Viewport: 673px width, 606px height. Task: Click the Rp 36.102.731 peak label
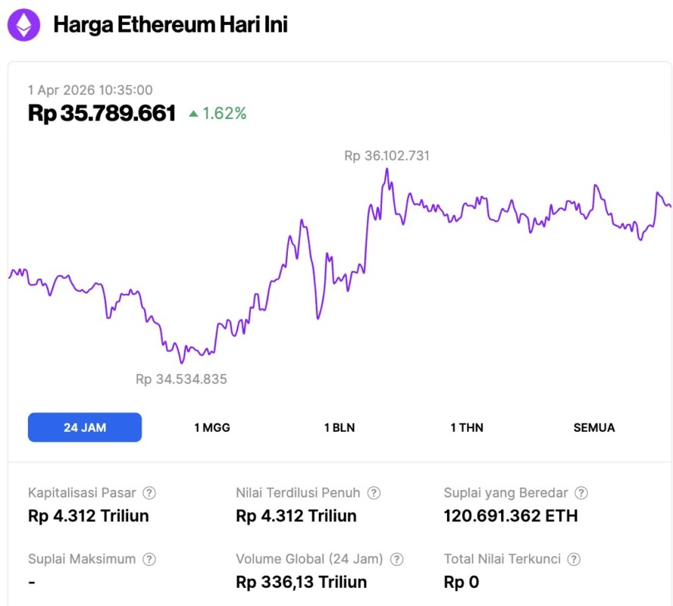[x=387, y=156]
